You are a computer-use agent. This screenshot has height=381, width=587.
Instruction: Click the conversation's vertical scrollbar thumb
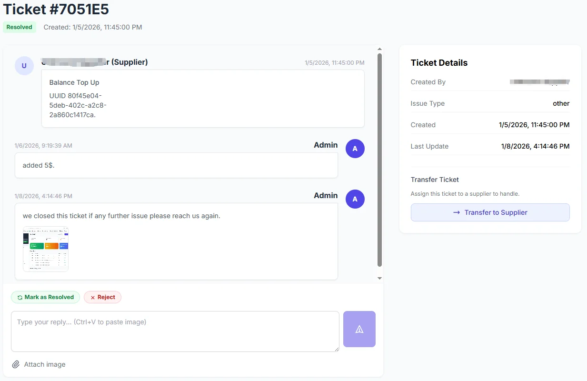click(x=379, y=160)
